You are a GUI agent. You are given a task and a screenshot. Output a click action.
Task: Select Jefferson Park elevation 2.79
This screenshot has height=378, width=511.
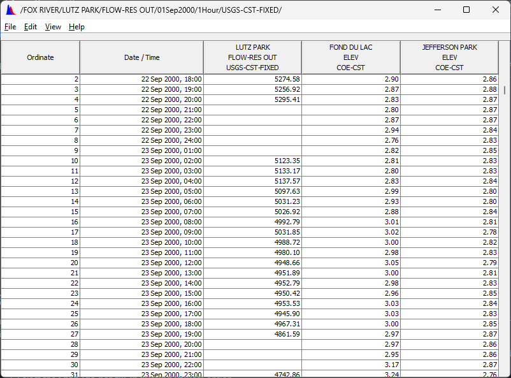pyautogui.click(x=449, y=263)
